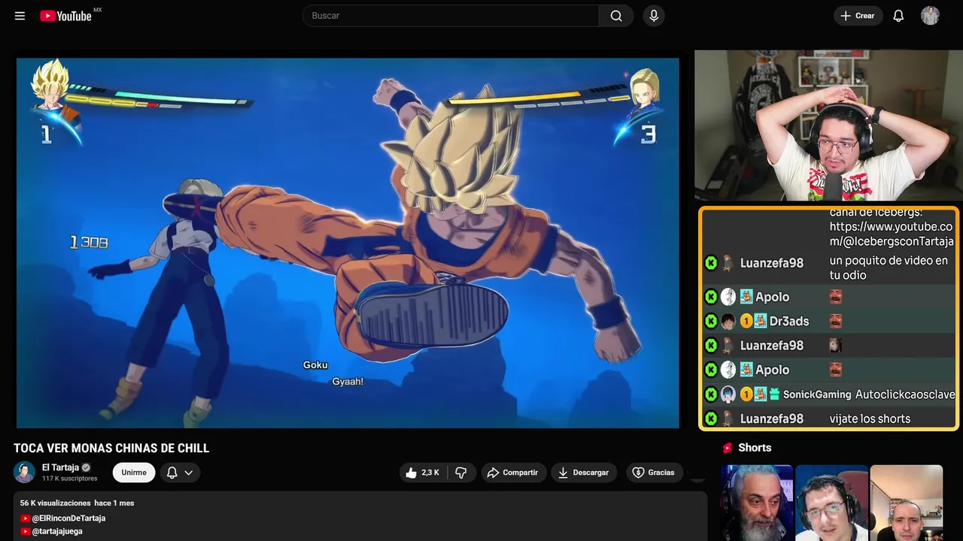
Task: Start voice search with microphone
Action: pos(654,16)
